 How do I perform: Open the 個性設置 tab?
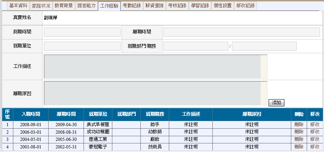tap(222, 6)
